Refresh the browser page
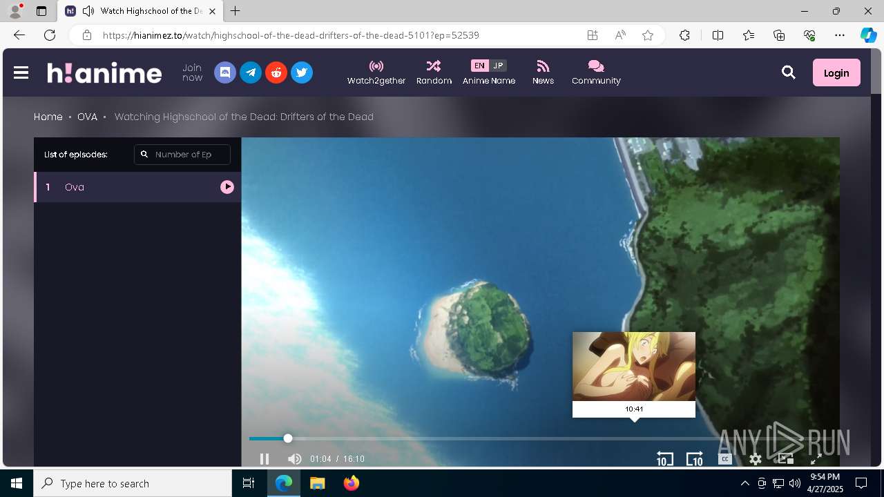884x497 pixels. pos(50,35)
